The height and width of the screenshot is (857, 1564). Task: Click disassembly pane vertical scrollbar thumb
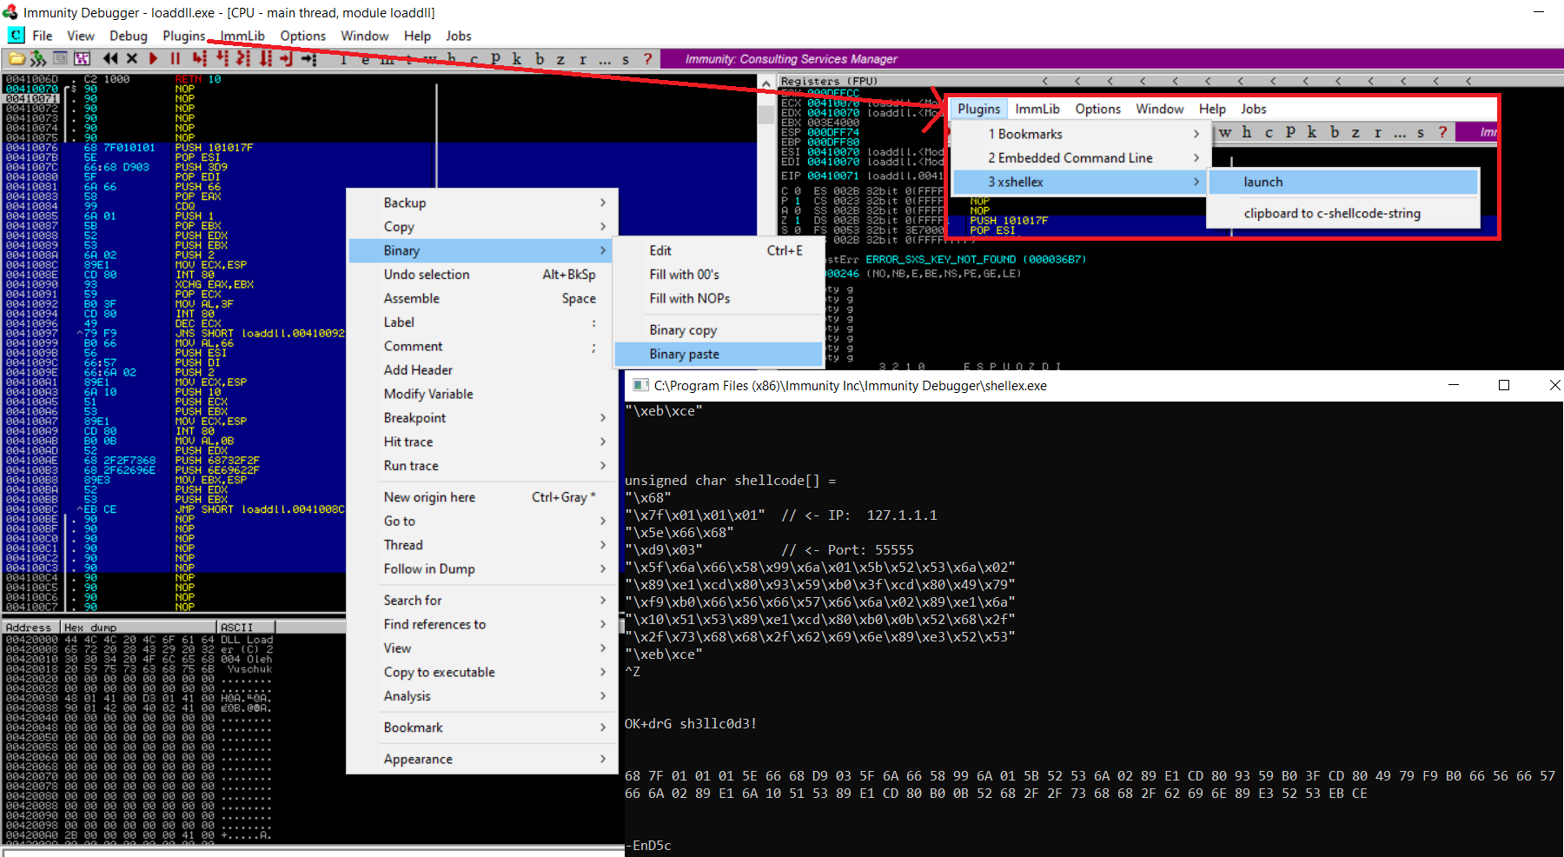pos(765,115)
